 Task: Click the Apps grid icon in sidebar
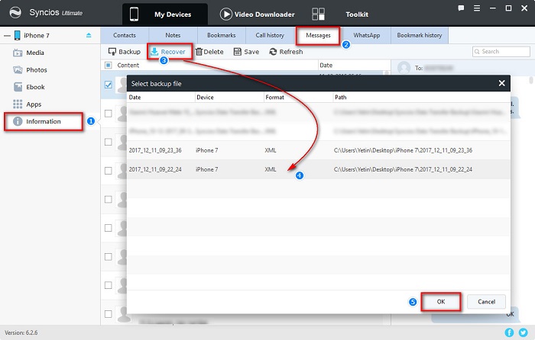pos(18,104)
